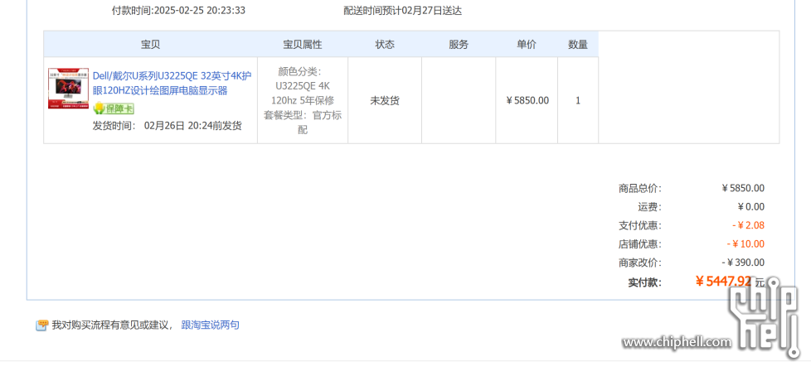Click the 发货时间 02月26日 shipping text

(167, 126)
